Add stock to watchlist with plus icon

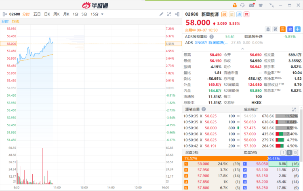pyautogui.click(x=297, y=29)
